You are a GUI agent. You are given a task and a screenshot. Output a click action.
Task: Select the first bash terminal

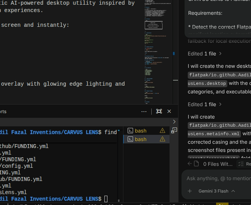pos(147,131)
